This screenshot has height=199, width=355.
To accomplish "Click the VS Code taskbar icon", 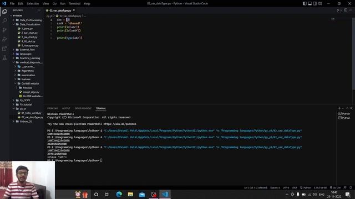I will click(165, 194).
